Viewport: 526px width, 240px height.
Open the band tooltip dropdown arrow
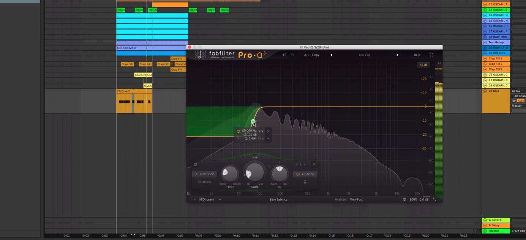[x=269, y=138]
